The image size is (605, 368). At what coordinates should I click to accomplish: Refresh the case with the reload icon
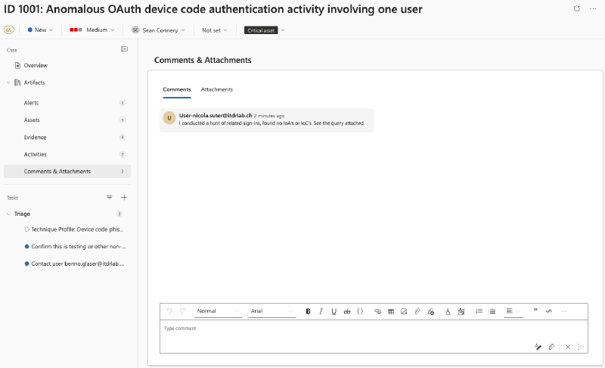tap(577, 8)
